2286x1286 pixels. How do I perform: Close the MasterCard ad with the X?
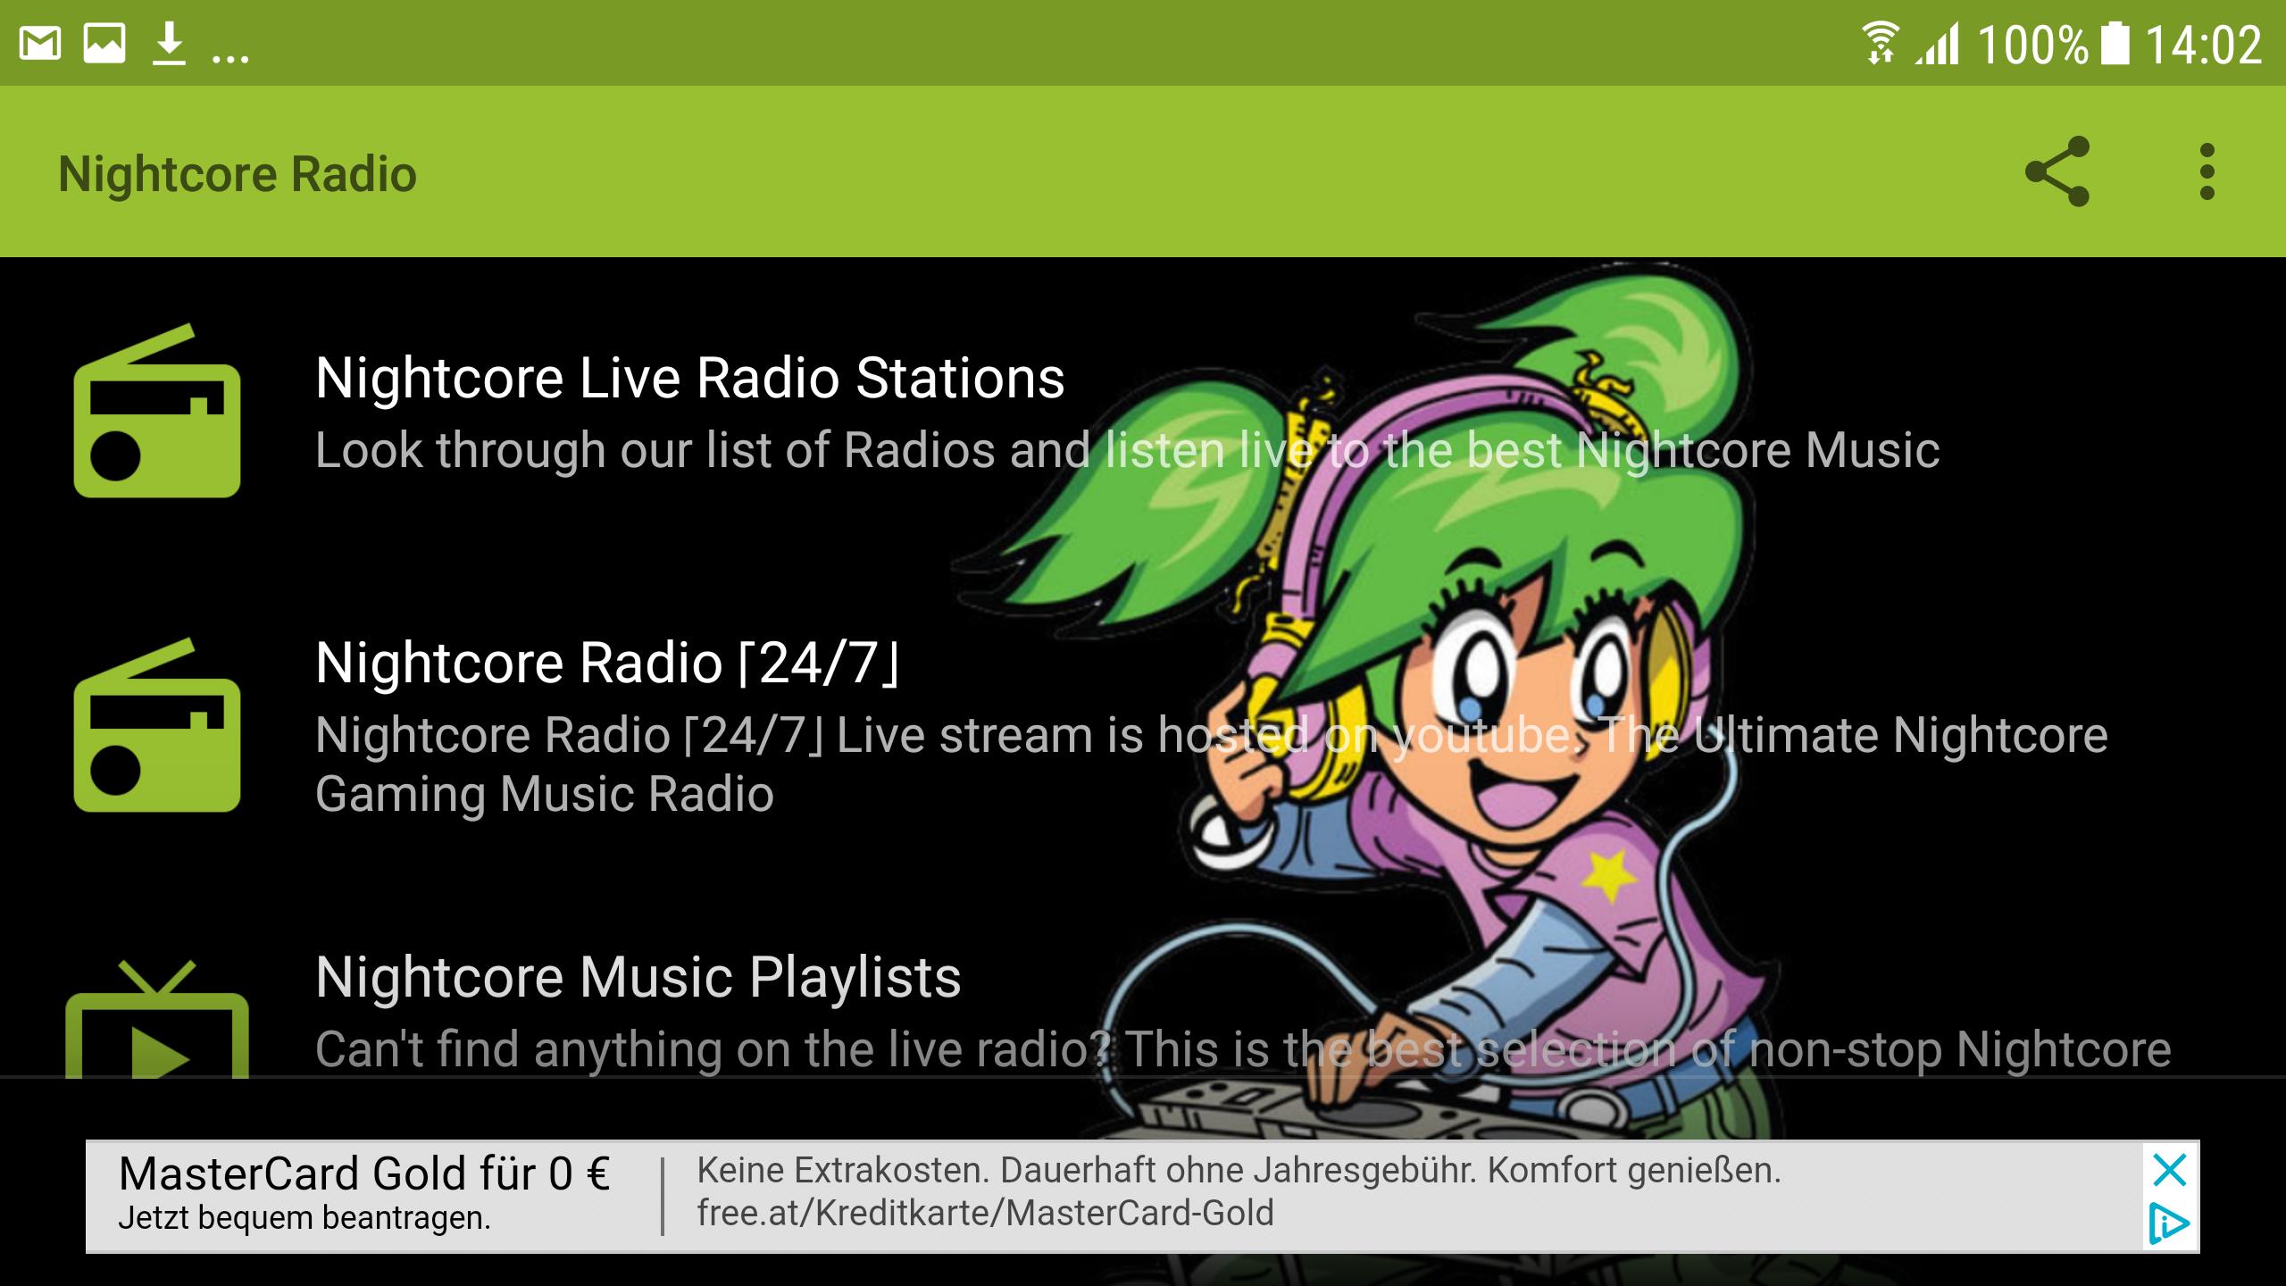tap(2169, 1169)
